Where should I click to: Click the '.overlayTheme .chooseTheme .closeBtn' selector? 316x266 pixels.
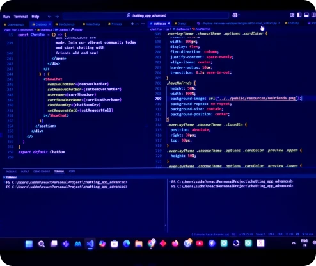pyautogui.click(x=205, y=124)
